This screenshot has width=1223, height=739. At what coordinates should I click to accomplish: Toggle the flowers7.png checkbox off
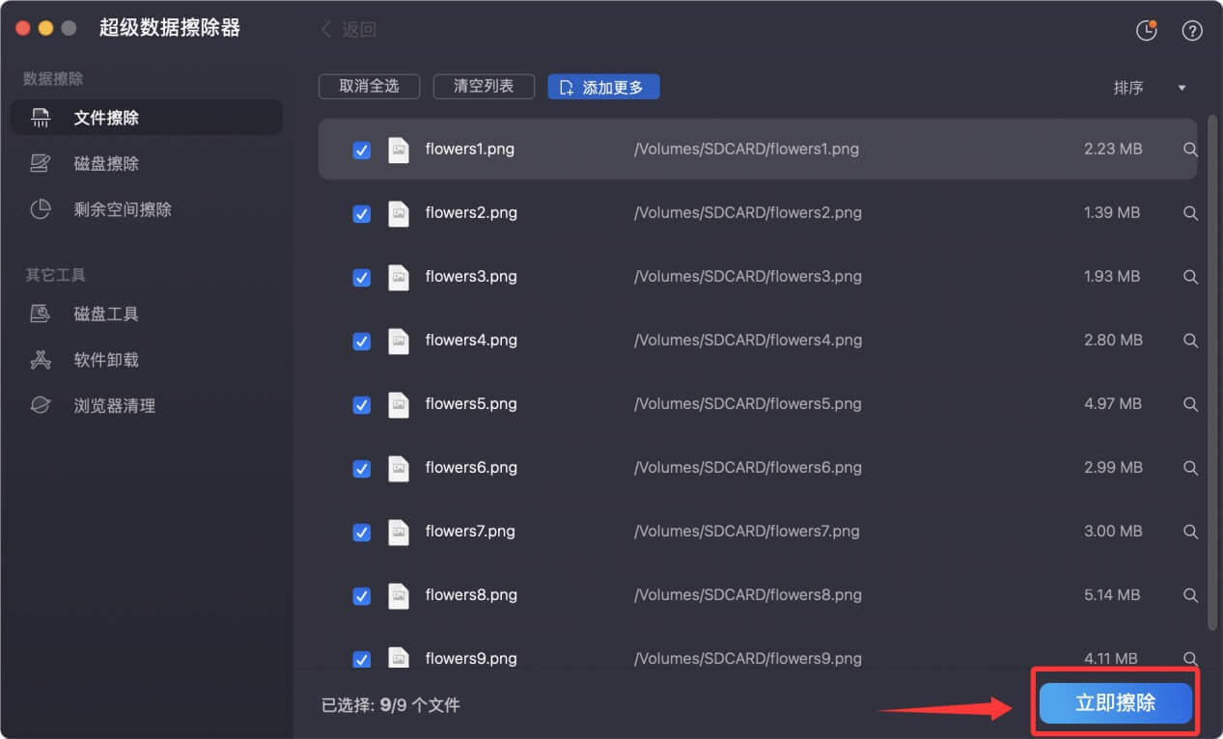362,532
